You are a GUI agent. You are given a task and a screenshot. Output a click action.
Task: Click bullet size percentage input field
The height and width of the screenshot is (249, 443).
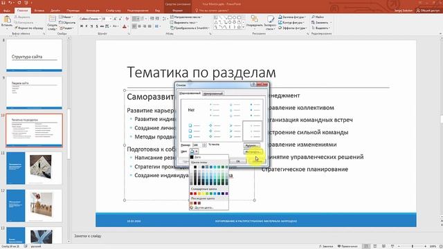pos(197,145)
